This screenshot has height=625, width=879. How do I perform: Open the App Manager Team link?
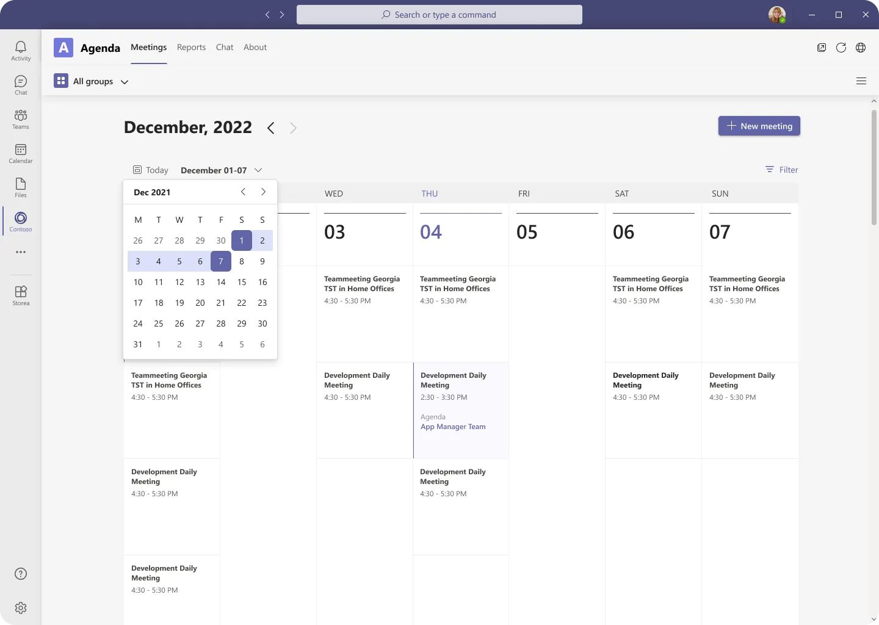(x=453, y=427)
